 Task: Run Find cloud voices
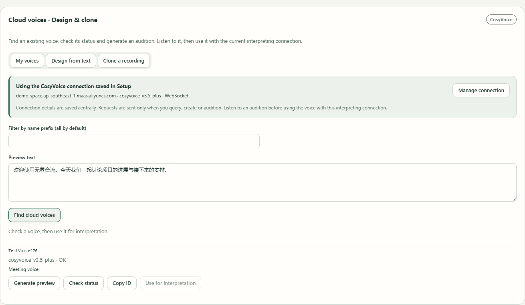(x=34, y=215)
